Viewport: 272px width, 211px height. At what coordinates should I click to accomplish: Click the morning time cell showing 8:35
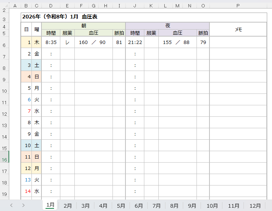click(51, 42)
